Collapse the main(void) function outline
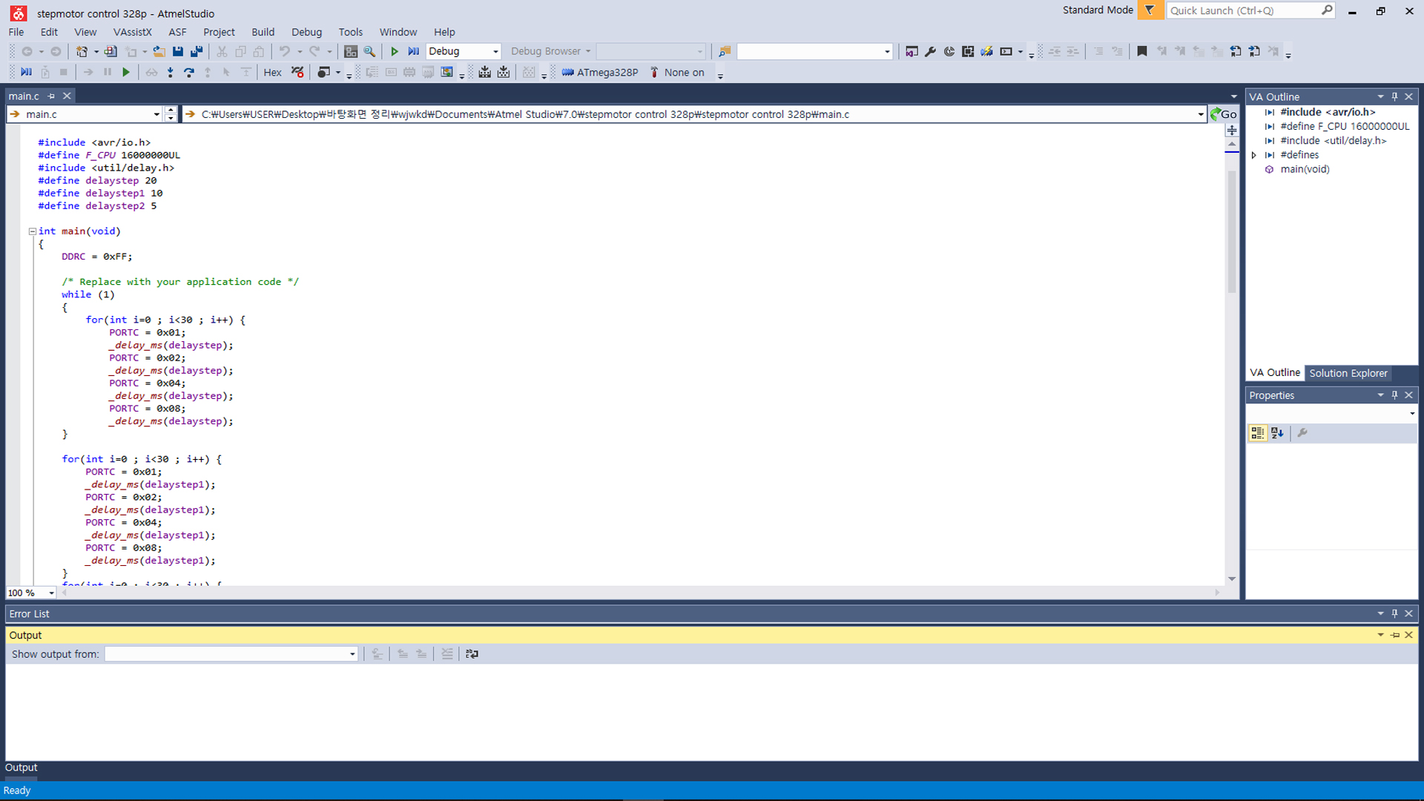 coord(33,231)
